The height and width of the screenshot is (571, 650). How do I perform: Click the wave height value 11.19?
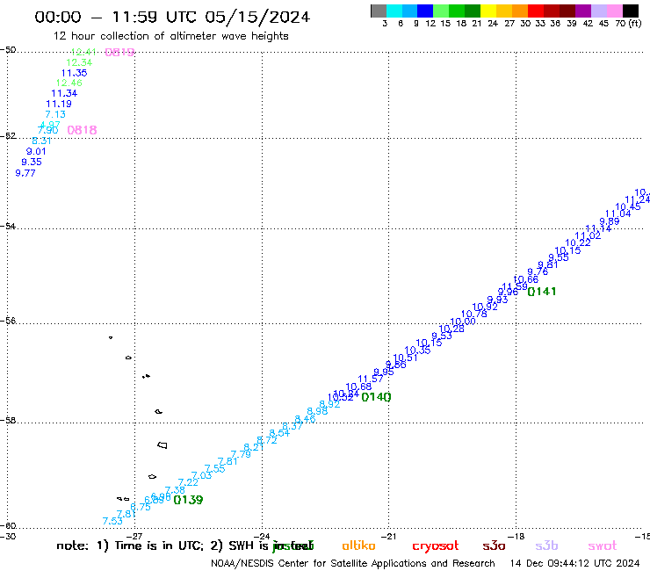pyautogui.click(x=59, y=104)
